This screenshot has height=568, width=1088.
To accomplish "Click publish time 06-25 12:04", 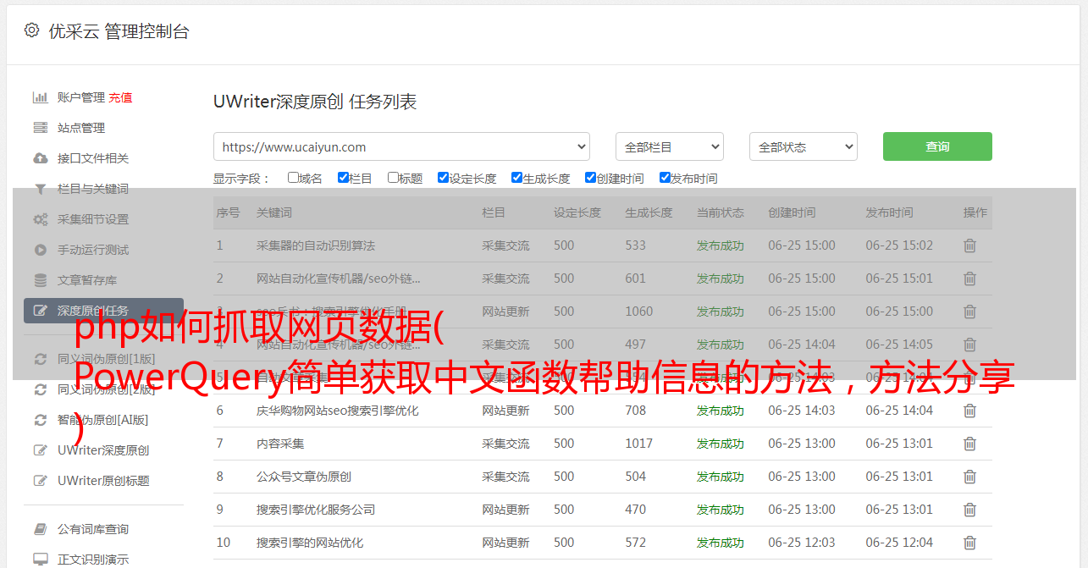I will point(899,543).
